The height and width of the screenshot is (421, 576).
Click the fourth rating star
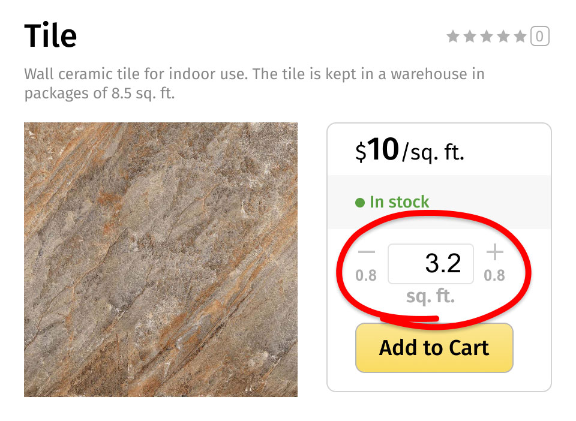point(503,37)
